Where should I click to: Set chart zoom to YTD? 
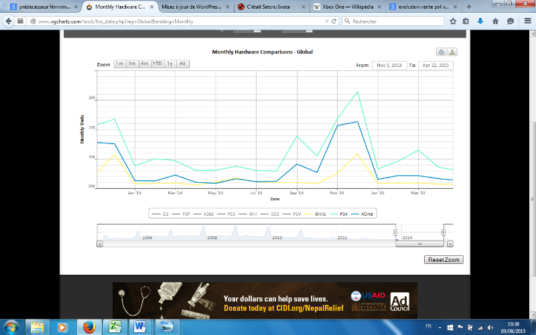point(157,64)
